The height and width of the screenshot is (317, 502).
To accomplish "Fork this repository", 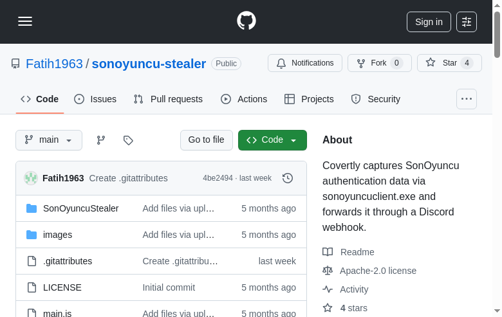I will (379, 63).
